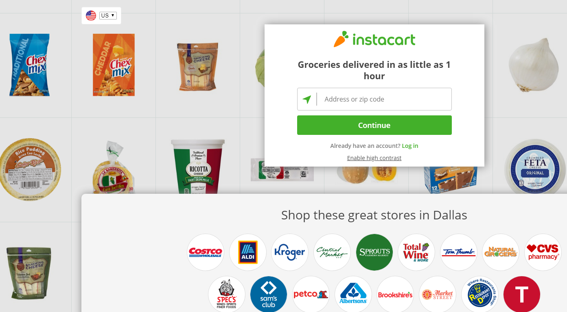Viewport: 567px width, 312px height.
Task: Select the Central Market store logo
Action: coord(332,252)
